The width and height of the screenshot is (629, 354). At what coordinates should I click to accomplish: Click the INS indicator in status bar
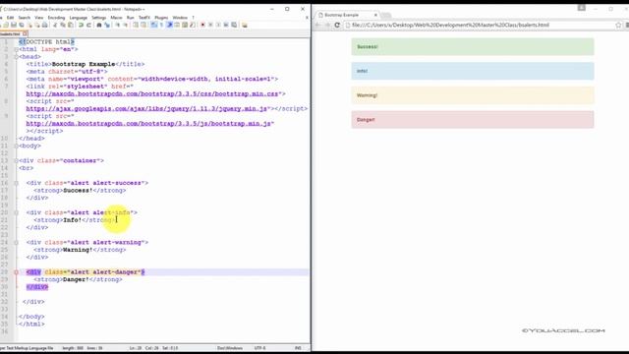[298, 348]
